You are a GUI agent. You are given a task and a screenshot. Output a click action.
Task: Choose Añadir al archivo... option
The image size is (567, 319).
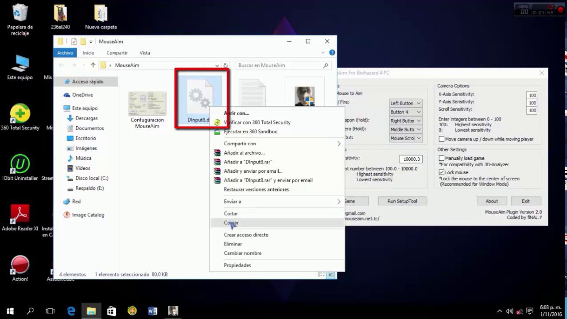(277, 153)
